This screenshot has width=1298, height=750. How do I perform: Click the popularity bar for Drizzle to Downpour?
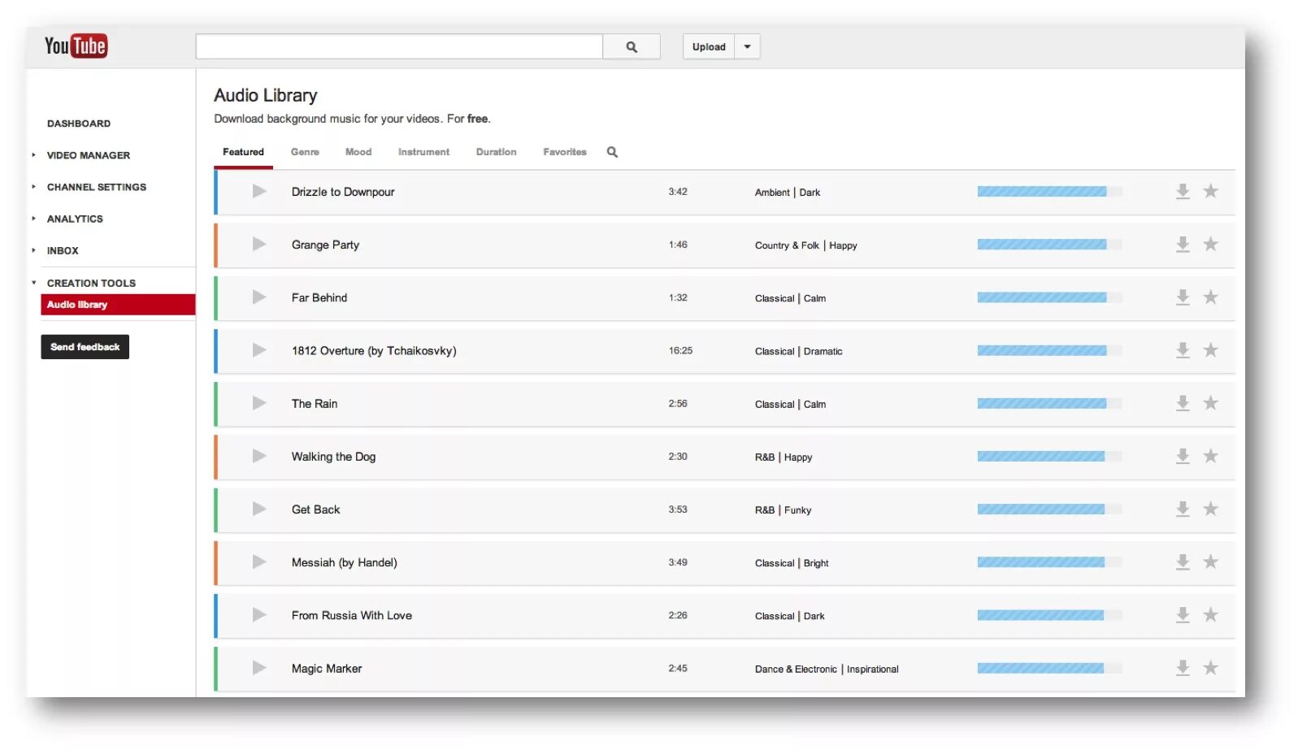[1049, 192]
